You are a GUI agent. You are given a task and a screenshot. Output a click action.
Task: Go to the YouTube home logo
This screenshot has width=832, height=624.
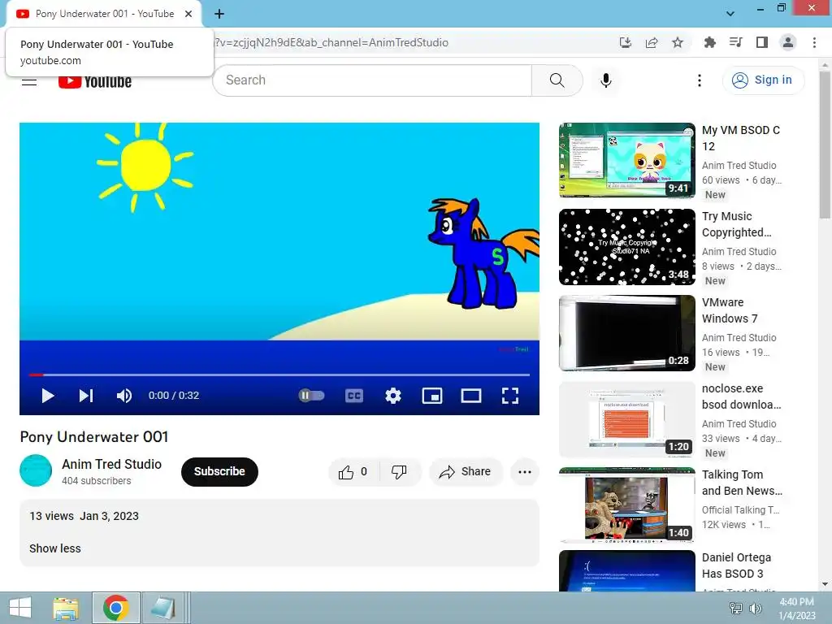click(95, 81)
